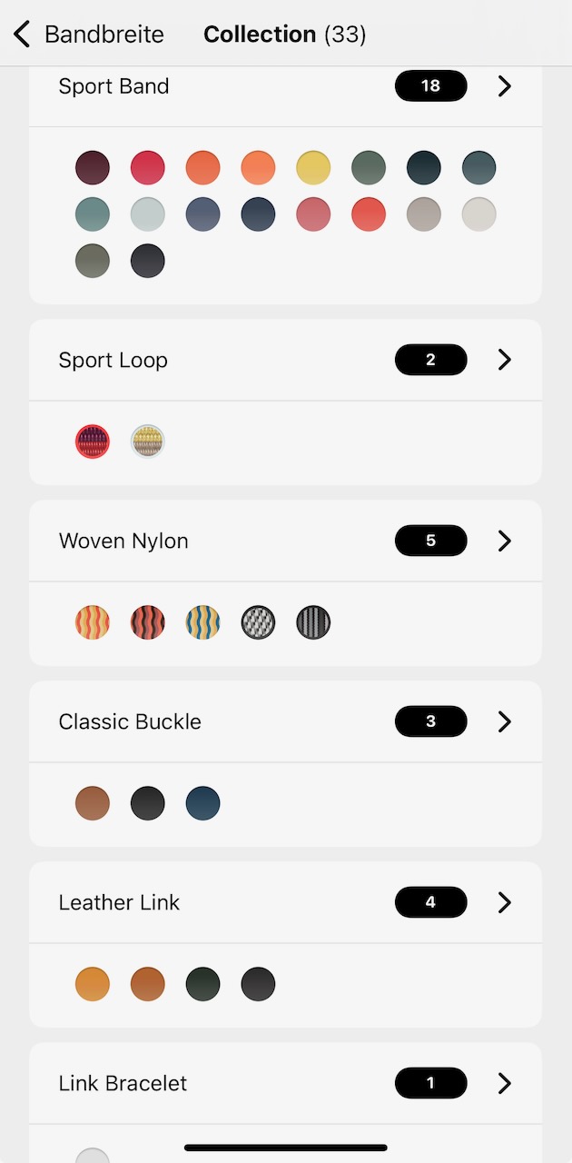The height and width of the screenshot is (1163, 572).
Task: Choose the red patterned Sport Loop band
Action: click(x=93, y=442)
